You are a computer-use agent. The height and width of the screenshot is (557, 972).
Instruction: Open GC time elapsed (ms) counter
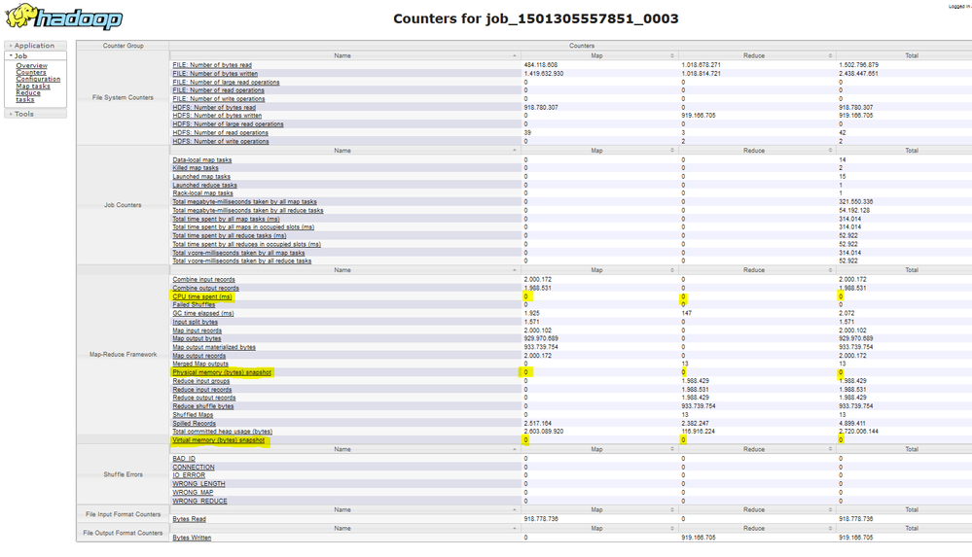point(202,314)
